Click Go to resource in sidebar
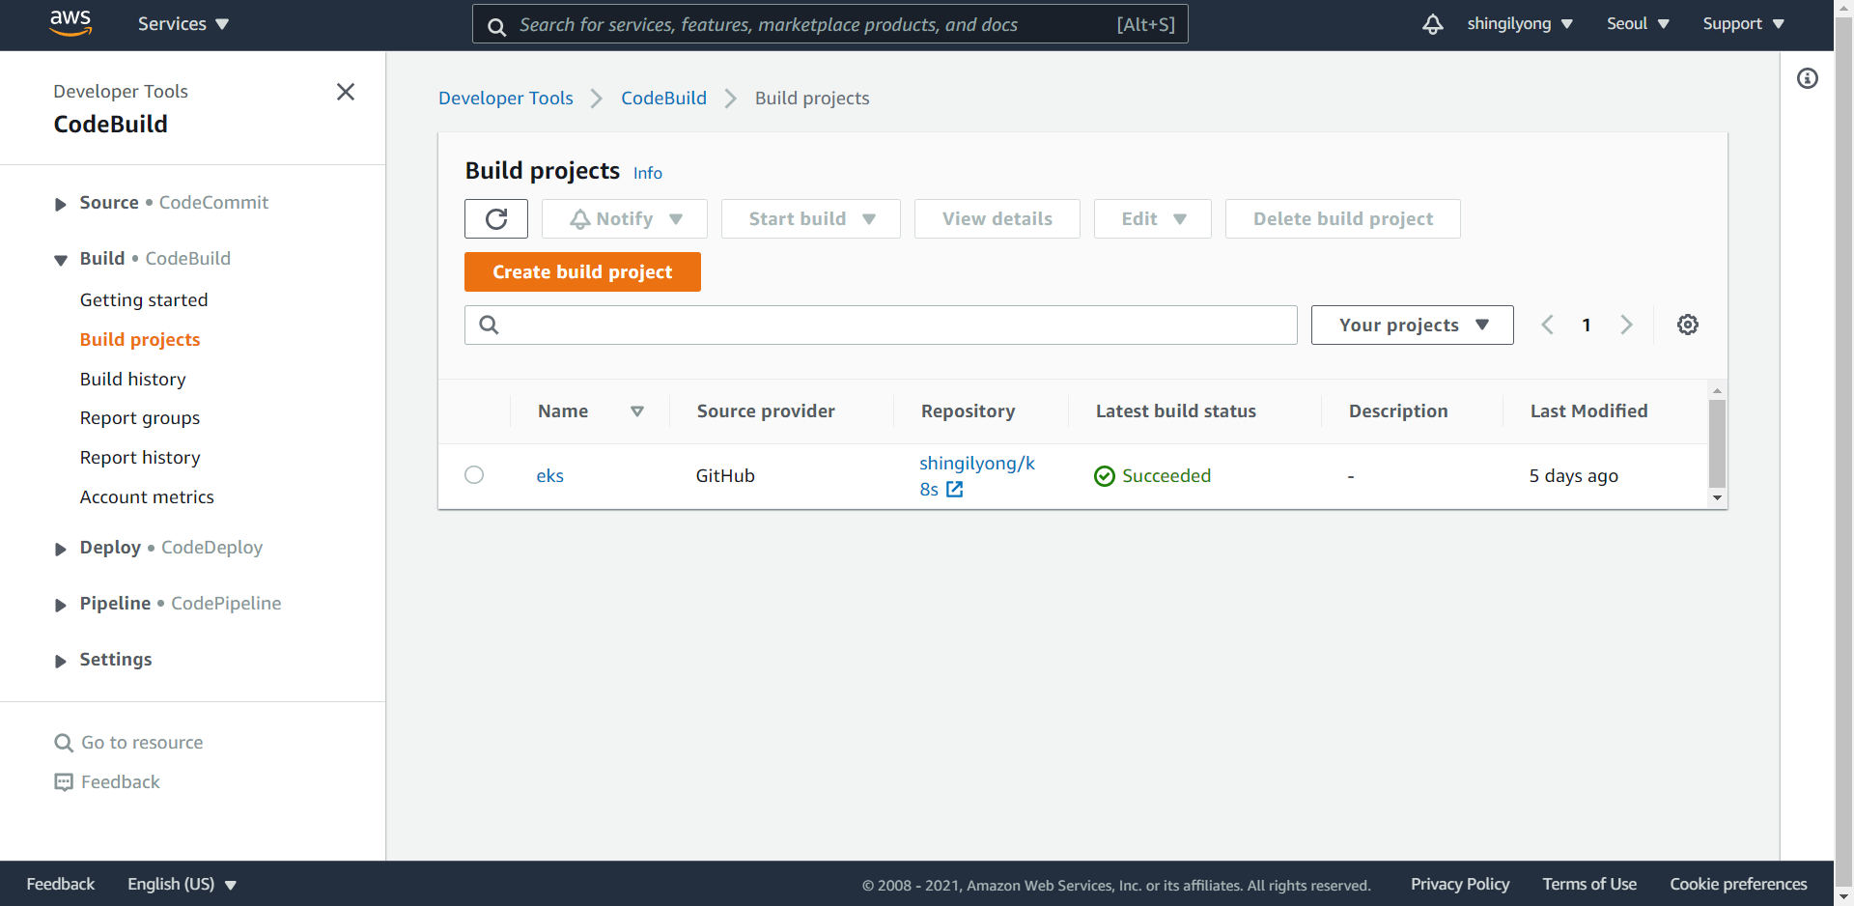1854x906 pixels. pos(129,743)
